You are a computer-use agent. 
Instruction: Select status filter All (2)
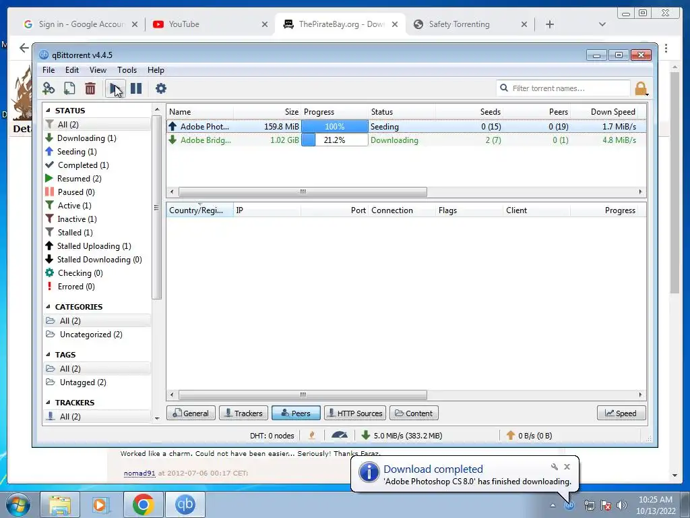97,124
